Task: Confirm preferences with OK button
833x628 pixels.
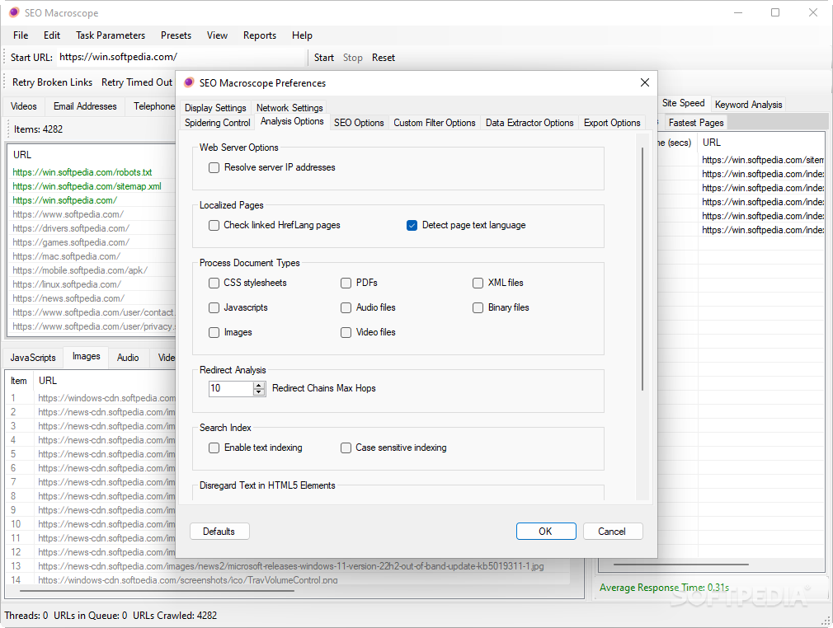Action: 546,532
